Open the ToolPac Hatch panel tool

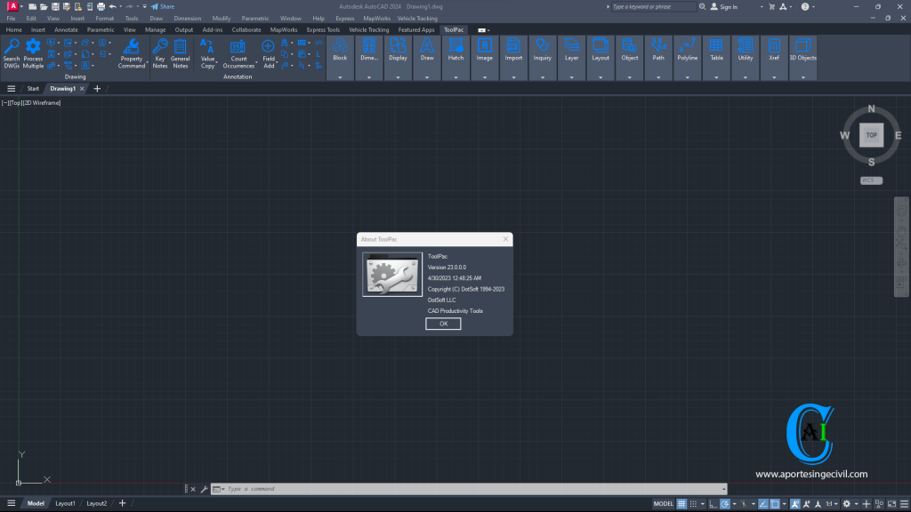[x=456, y=53]
